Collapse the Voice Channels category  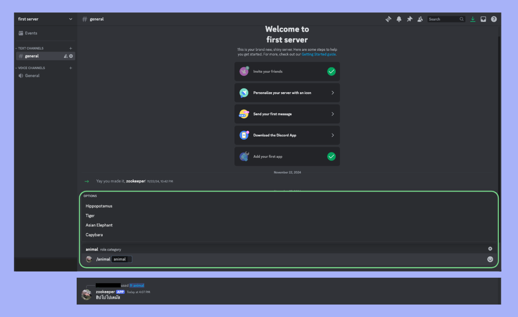(x=31, y=68)
